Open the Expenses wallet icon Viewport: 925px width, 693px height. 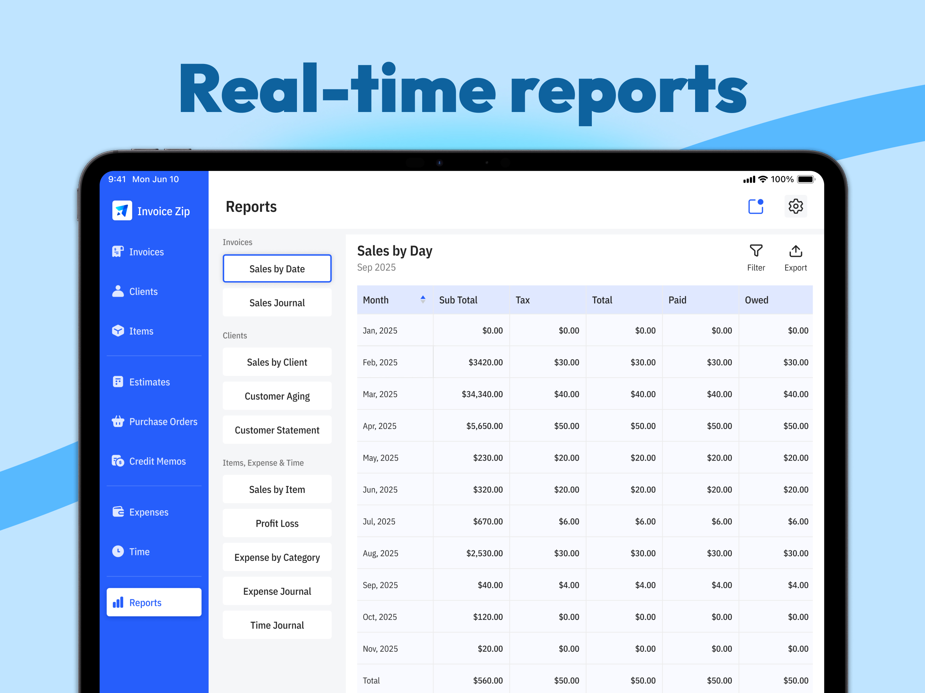118,512
